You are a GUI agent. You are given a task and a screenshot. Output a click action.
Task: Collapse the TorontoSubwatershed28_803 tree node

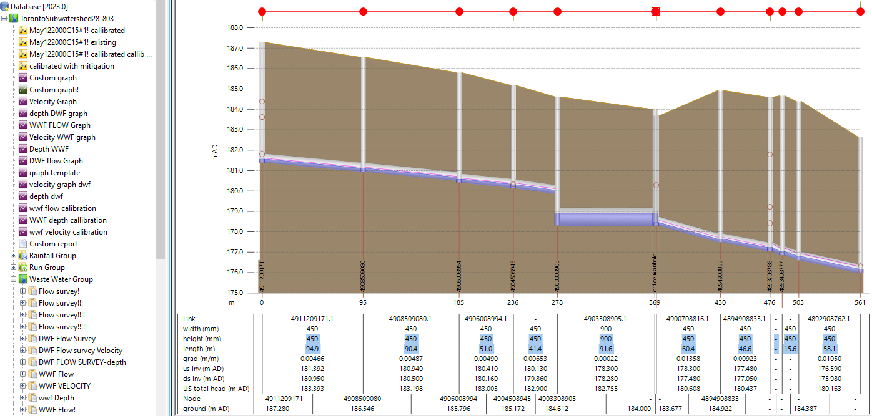[4, 19]
